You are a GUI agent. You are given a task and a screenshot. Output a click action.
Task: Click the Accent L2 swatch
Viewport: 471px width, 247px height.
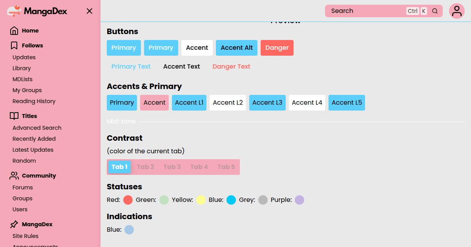(x=228, y=103)
